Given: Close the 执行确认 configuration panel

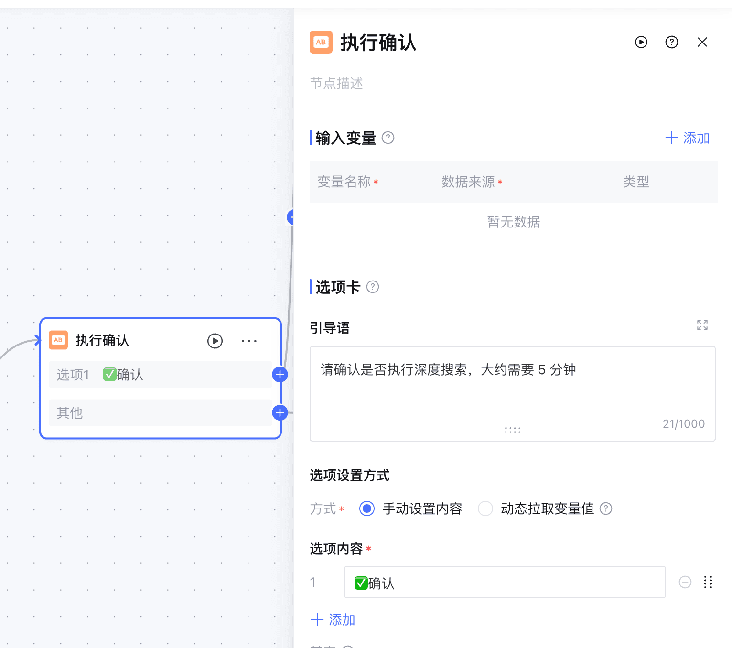Looking at the screenshot, I should 702,42.
